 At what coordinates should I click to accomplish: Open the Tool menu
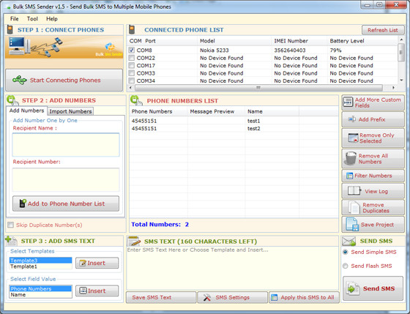click(x=32, y=19)
